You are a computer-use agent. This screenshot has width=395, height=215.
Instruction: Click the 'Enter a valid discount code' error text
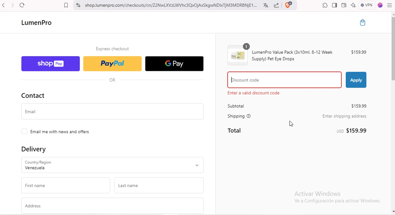click(253, 93)
